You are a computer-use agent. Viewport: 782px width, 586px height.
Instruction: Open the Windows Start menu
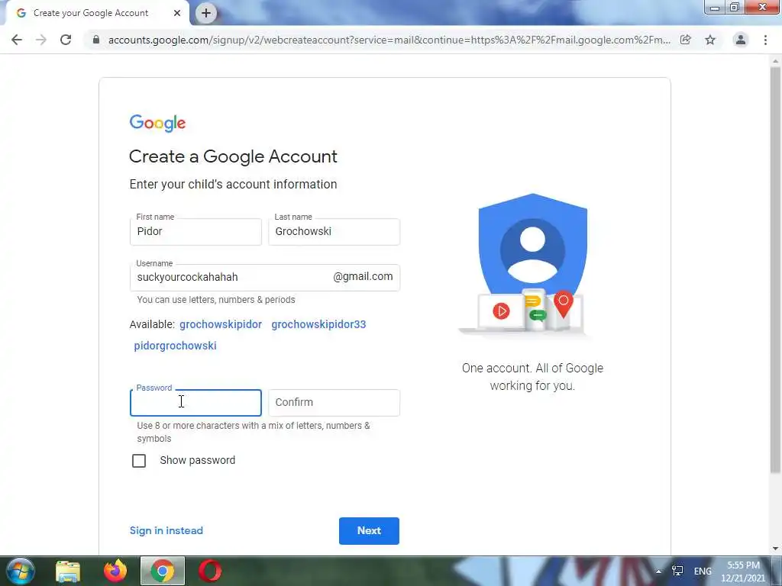pos(21,571)
